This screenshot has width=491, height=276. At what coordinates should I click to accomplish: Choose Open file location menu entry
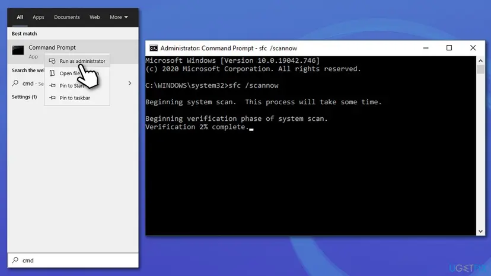click(77, 73)
